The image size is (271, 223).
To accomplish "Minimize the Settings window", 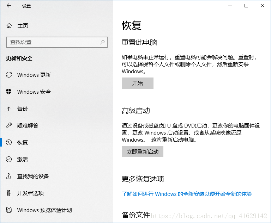I will pyautogui.click(x=230, y=6).
